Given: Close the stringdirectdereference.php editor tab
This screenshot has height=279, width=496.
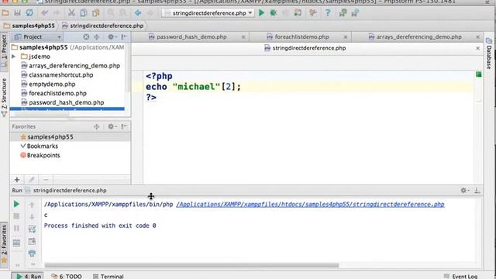Looking at the screenshot, I should (477, 48).
